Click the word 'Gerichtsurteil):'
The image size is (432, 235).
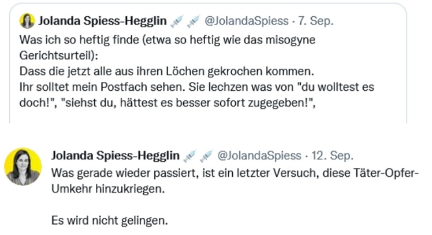click(59, 55)
